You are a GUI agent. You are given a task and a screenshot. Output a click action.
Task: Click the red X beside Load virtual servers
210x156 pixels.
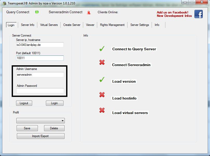pos(102,110)
